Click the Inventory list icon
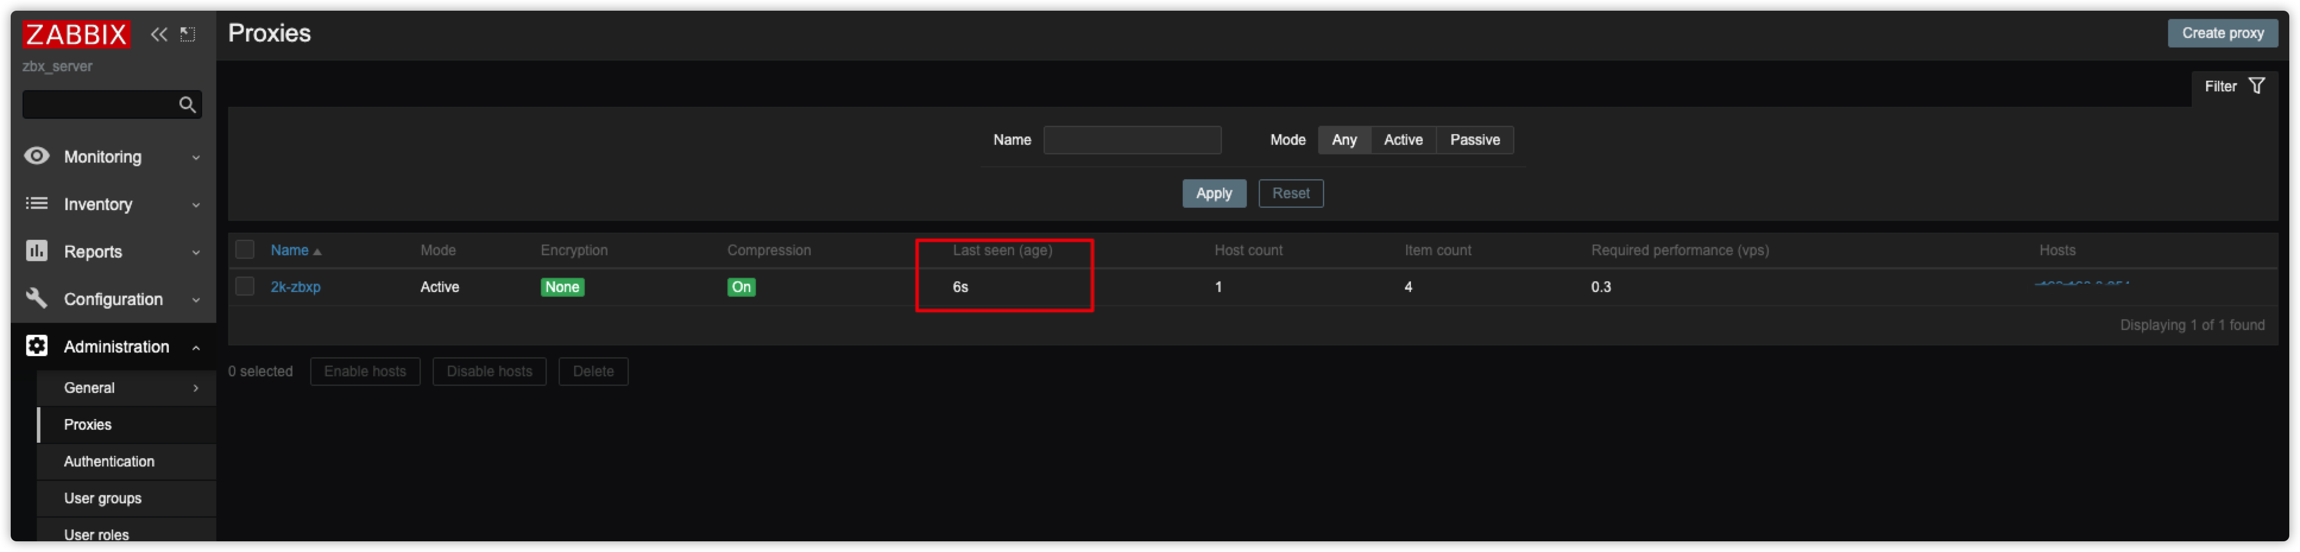This screenshot has width=2300, height=552. [x=37, y=204]
